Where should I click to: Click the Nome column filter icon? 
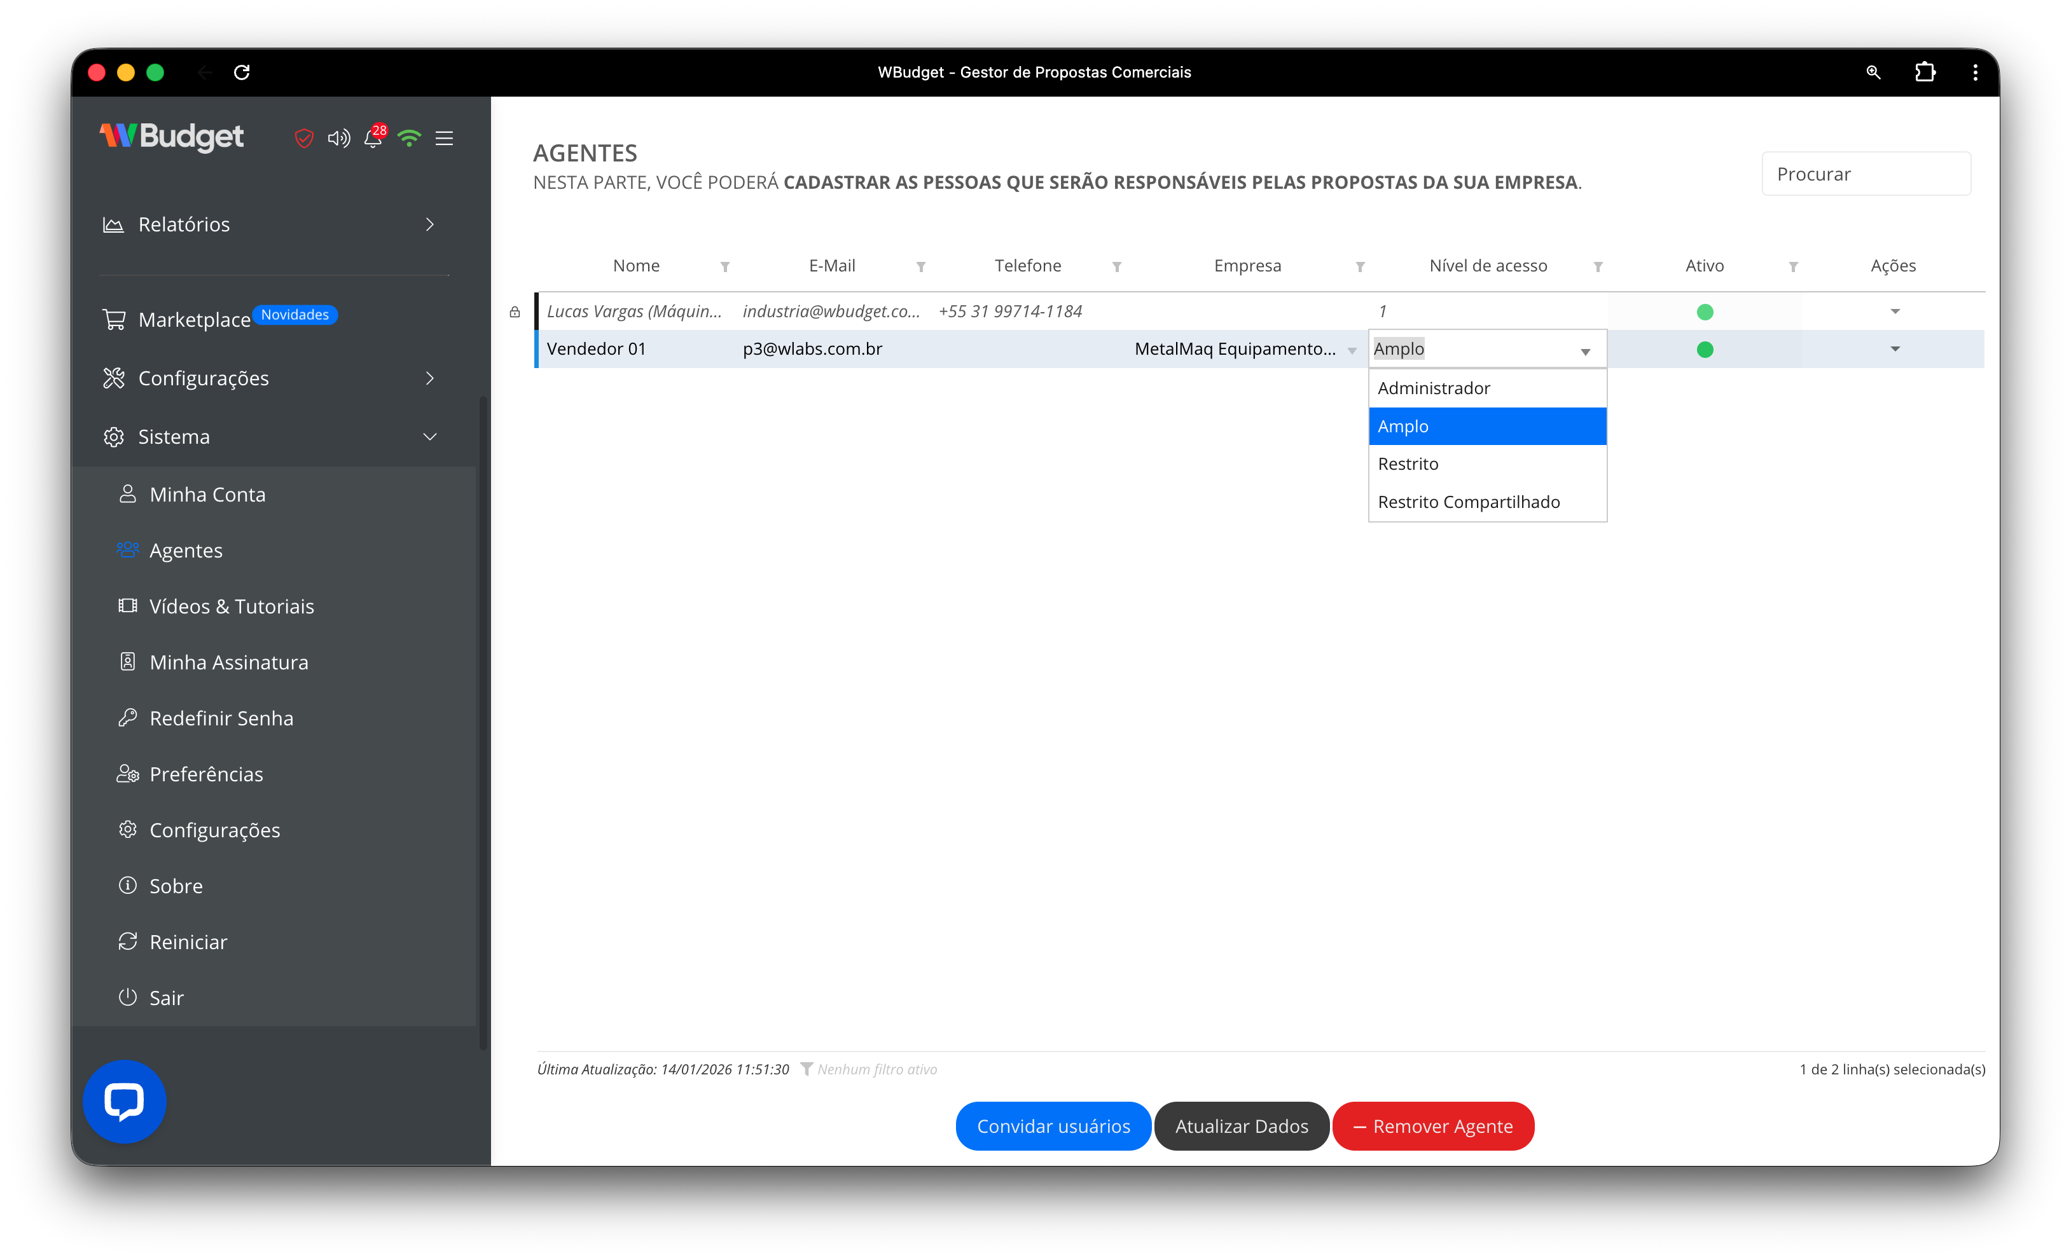724,266
